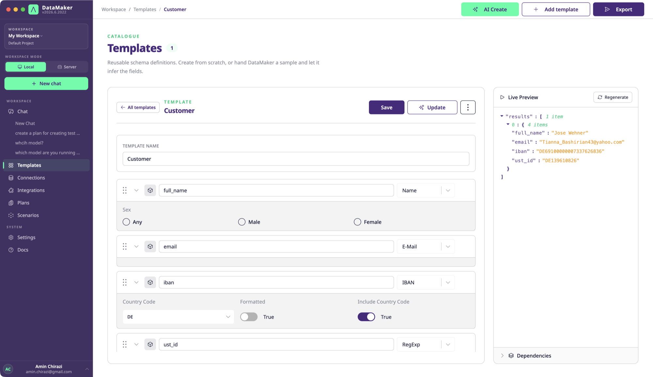Open the E-Mail type dropdown
Image resolution: width=653 pixels, height=377 pixels.
[426, 246]
